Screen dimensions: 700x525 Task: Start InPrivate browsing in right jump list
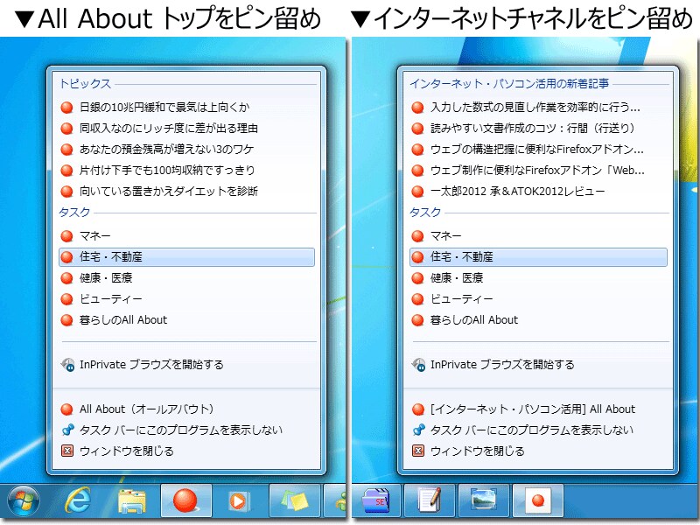538,365
